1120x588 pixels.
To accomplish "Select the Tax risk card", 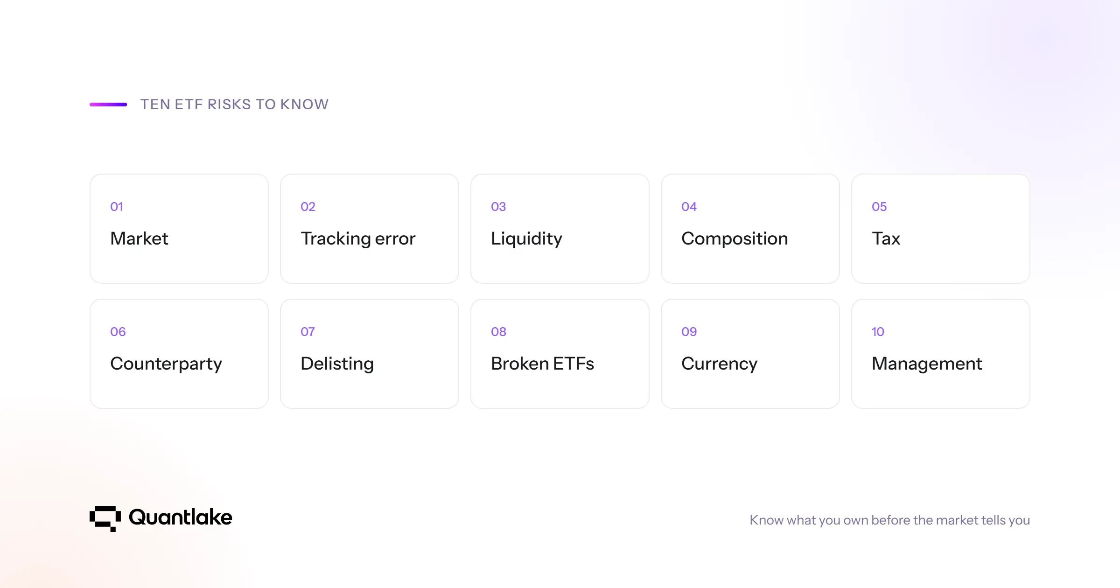I will (941, 229).
